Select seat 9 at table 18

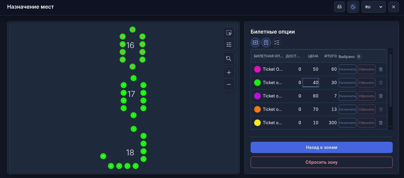[x=111, y=166]
